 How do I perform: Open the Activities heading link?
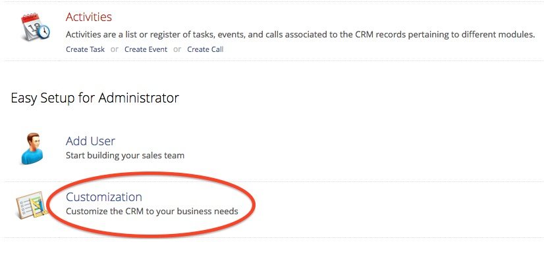click(88, 17)
